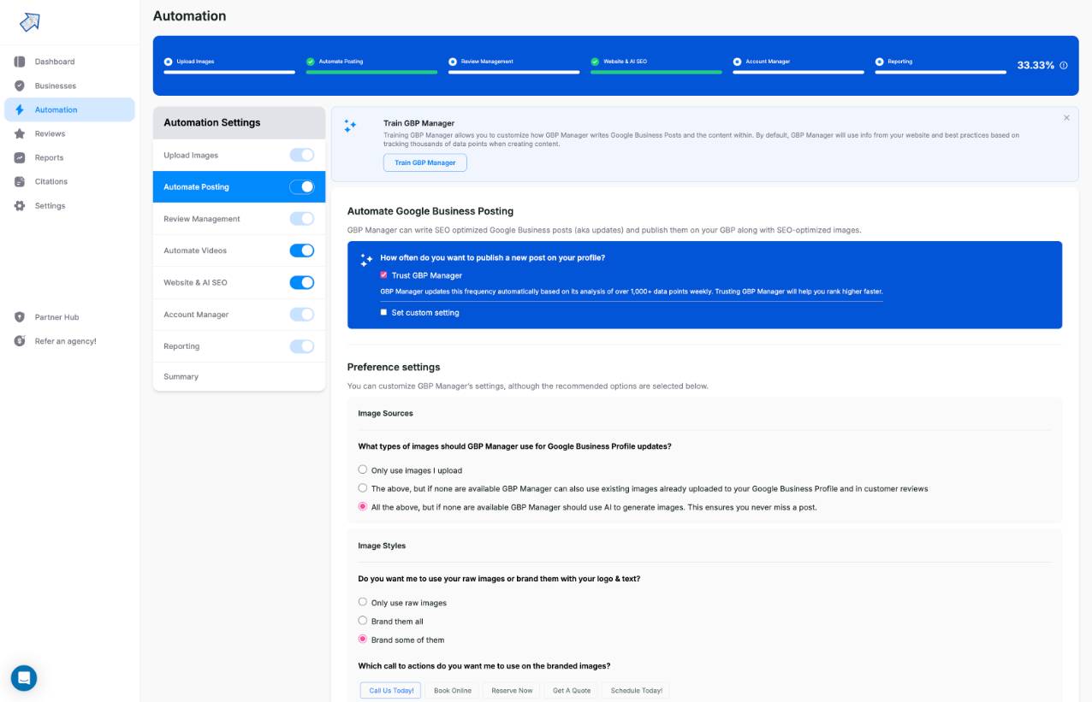Viewport: 1092px width, 702px height.
Task: Toggle the Review Management switch
Action: coord(302,219)
